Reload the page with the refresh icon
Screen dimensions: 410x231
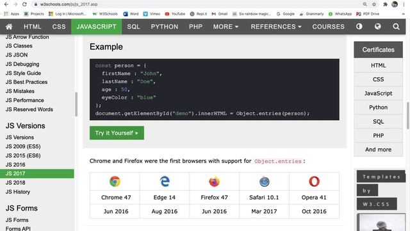tap(24, 4)
